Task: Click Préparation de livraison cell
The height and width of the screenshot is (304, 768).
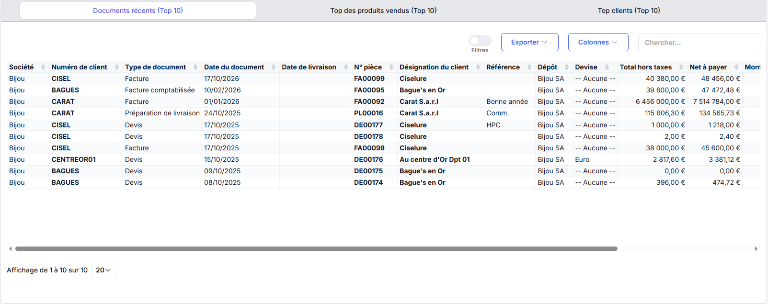Action: tap(162, 113)
